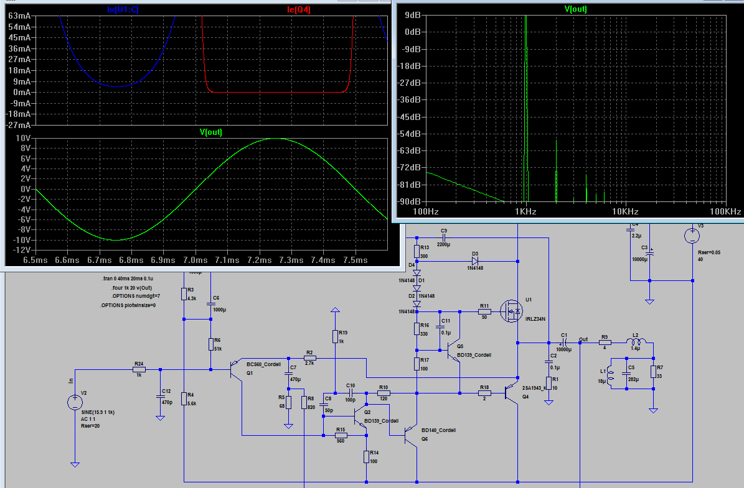Select the Q2 BD139 transistor symbol

point(360,417)
